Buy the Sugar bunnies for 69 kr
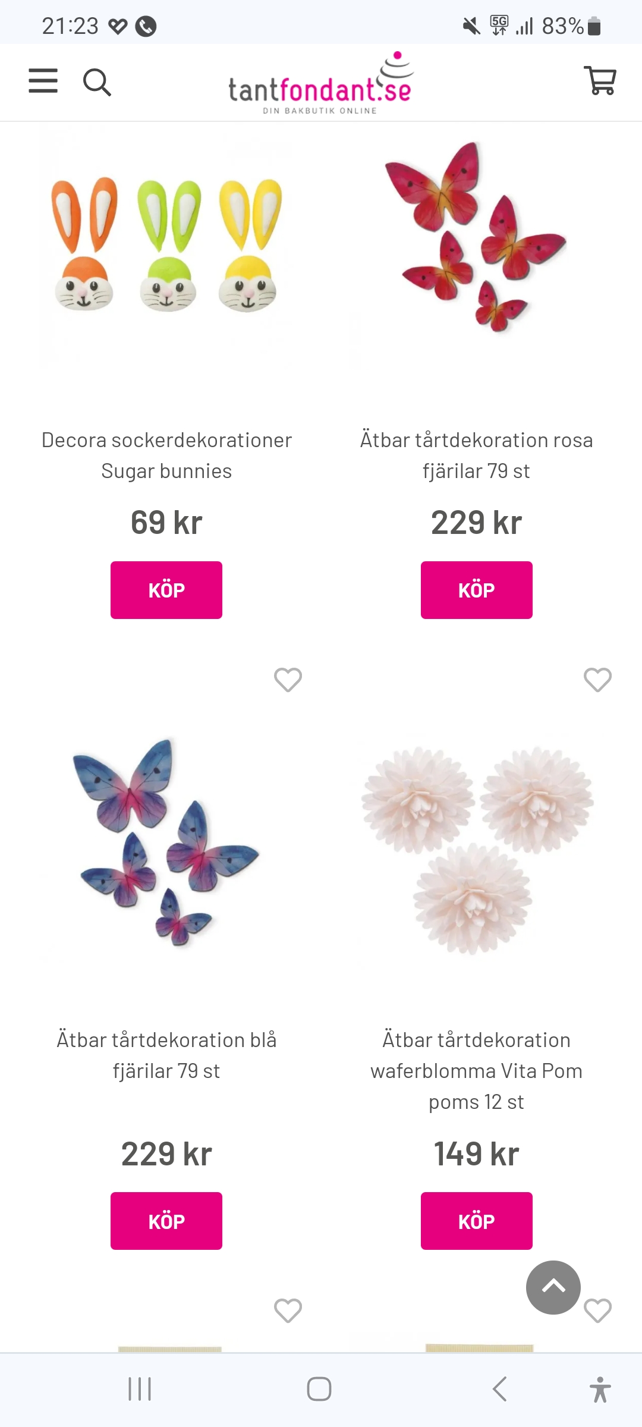This screenshot has width=642, height=1427. [166, 590]
